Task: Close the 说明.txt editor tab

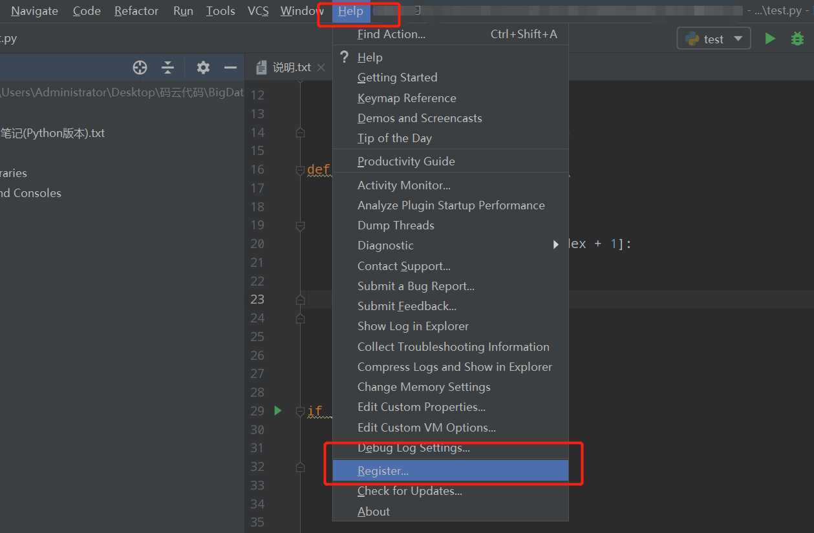Action: [321, 67]
